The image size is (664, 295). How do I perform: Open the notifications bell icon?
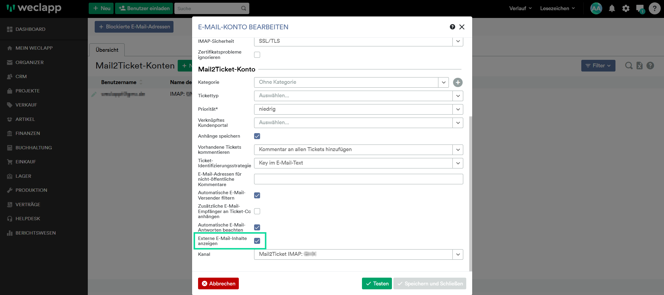pos(612,8)
